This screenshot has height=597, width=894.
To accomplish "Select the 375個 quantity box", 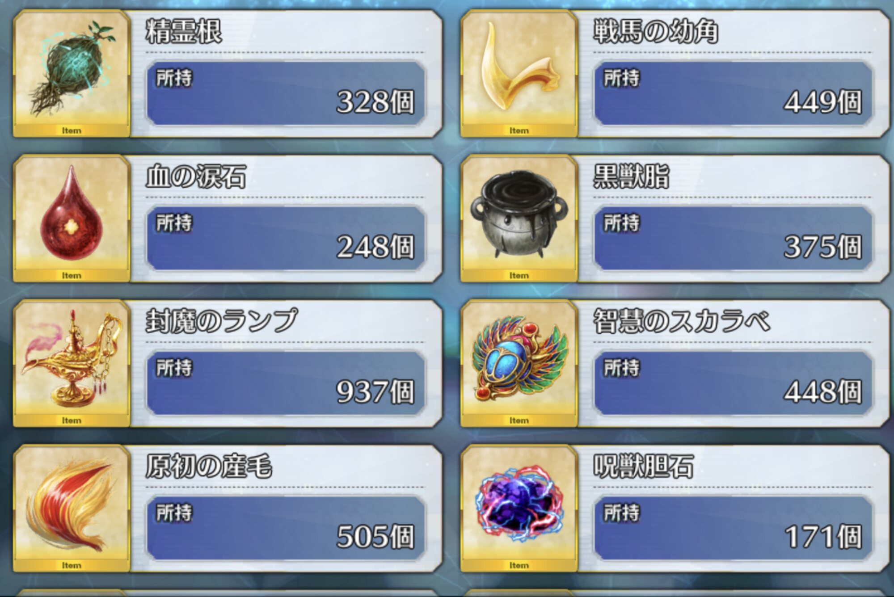I will point(733,238).
